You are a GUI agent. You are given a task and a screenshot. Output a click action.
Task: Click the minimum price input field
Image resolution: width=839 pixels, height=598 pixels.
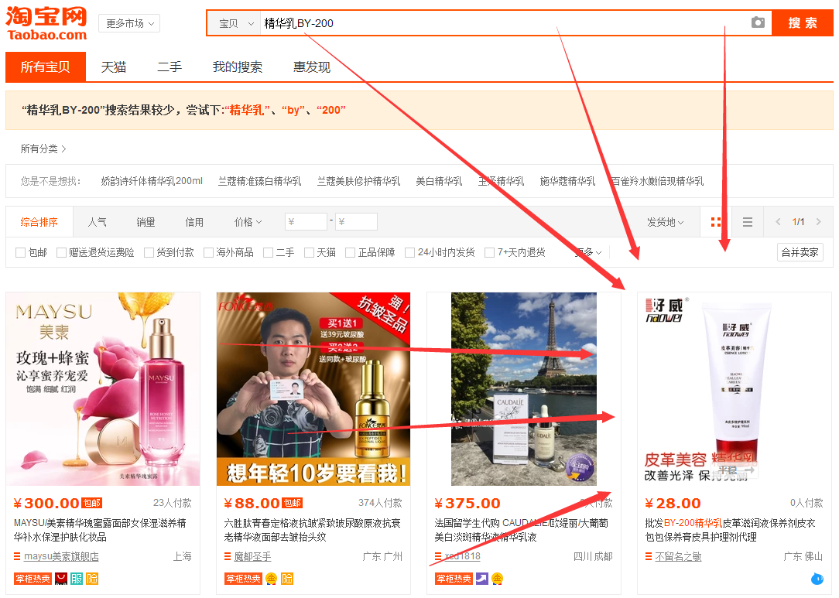[306, 222]
